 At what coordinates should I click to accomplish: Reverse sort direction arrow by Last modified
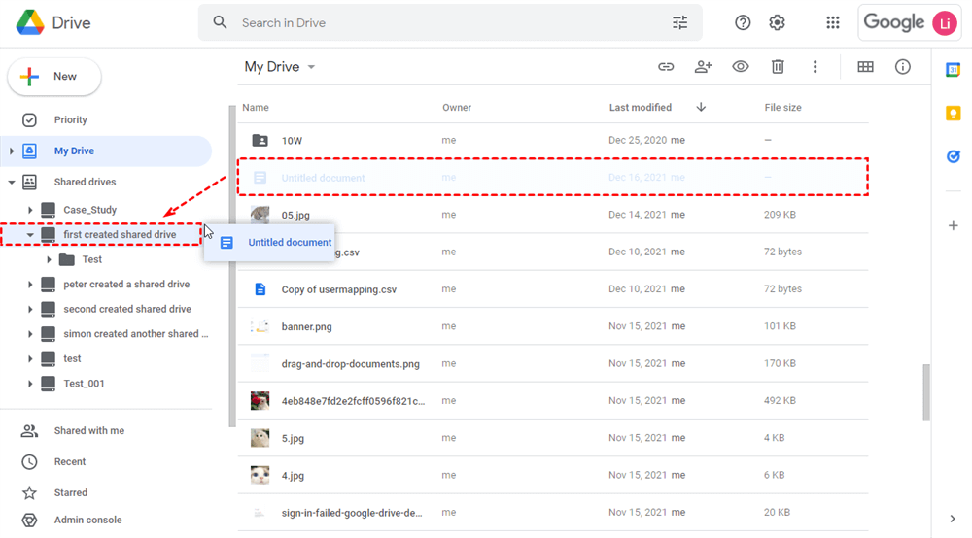pyautogui.click(x=701, y=108)
